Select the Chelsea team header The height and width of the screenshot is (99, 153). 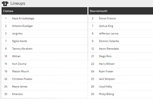coord(44,11)
